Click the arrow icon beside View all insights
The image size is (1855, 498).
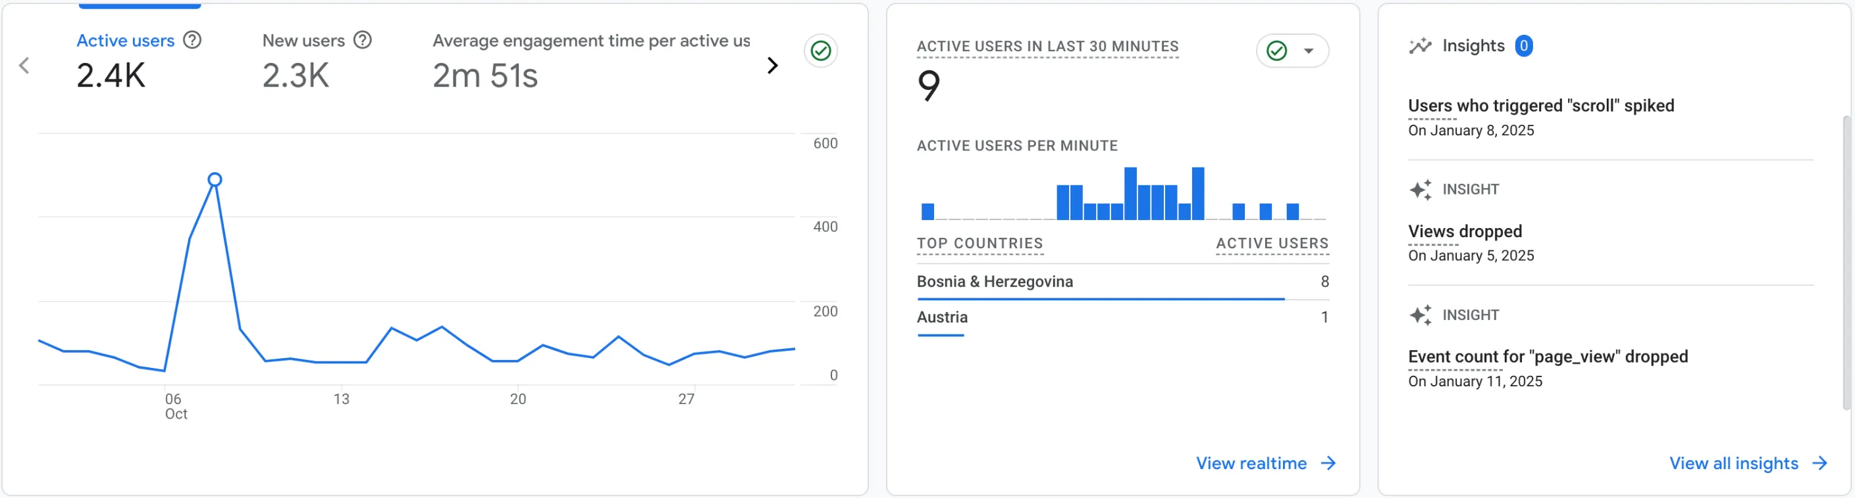coord(1819,463)
